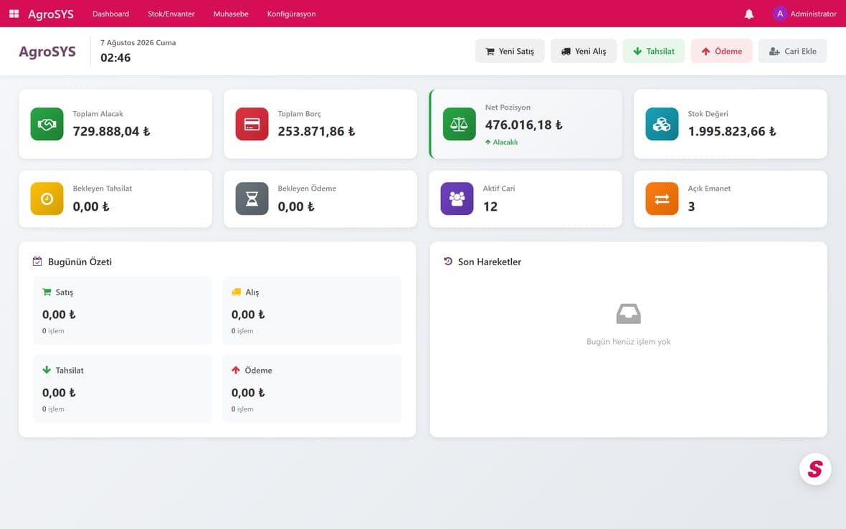
Task: Click the green Tahsilat button
Action: pyautogui.click(x=654, y=51)
